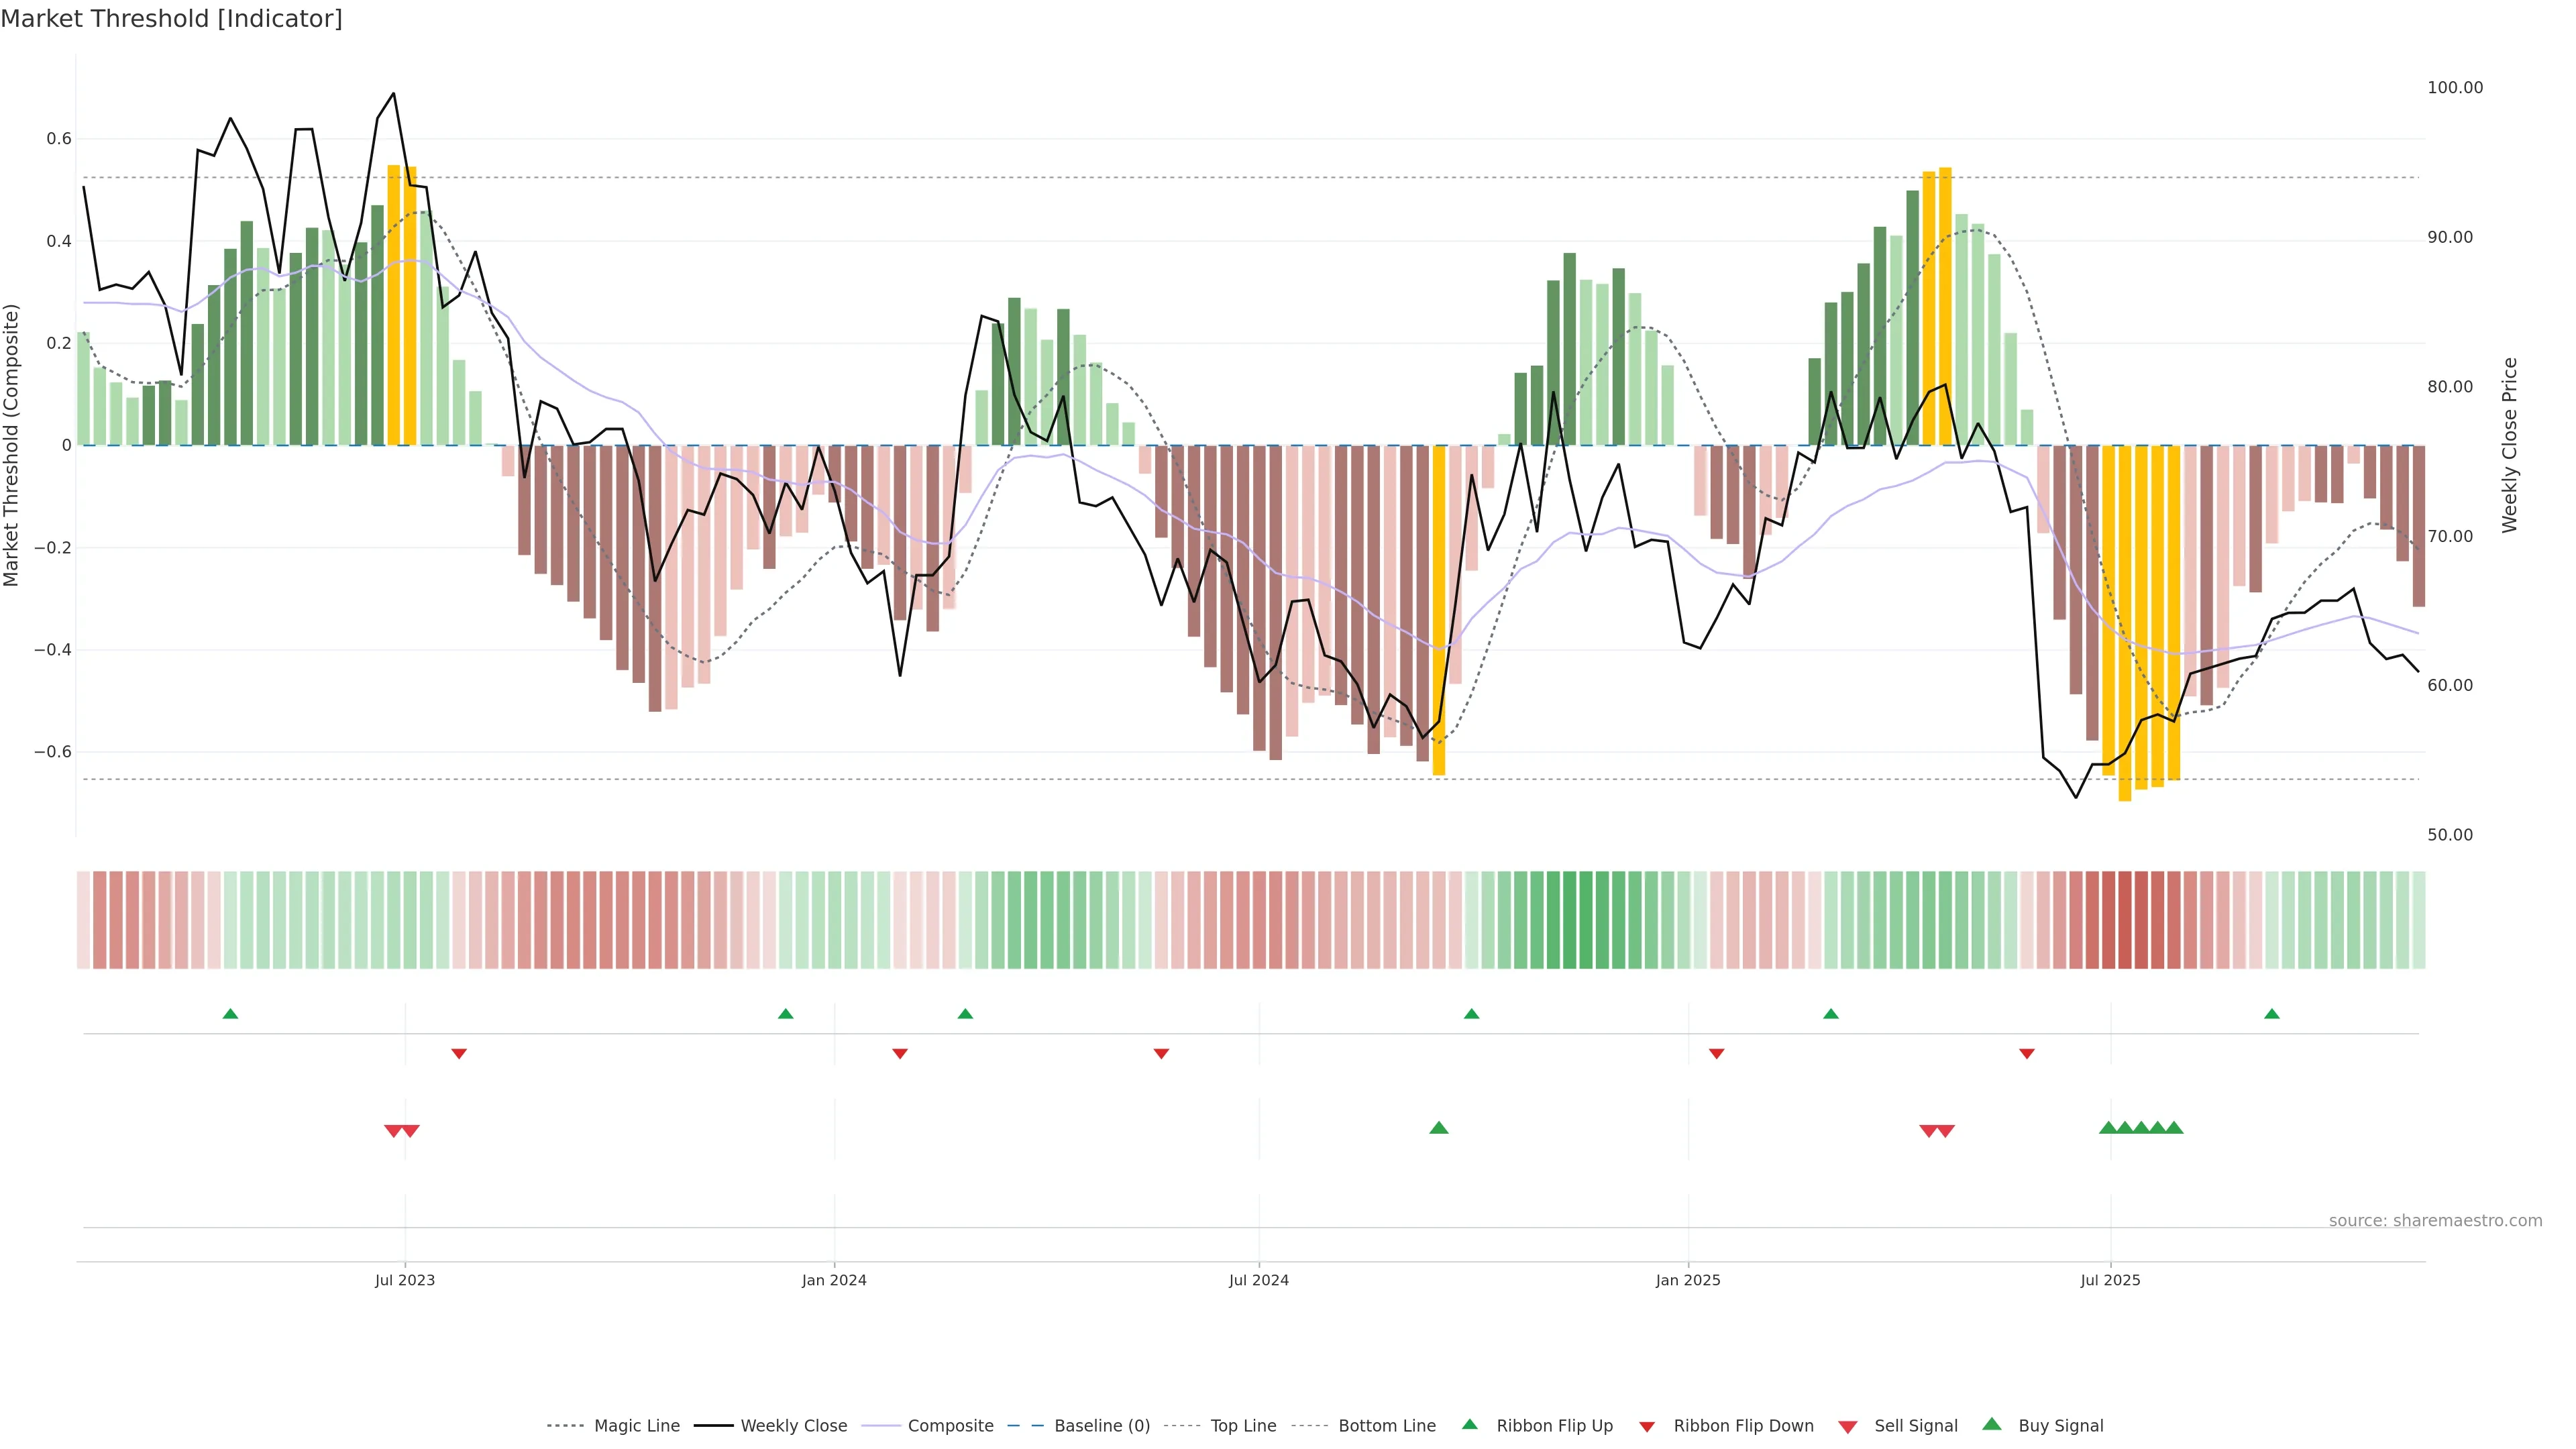Screen dimensions: 2576x1449
Task: Click the Ribbon Flip Down legend triangle icon
Action: coord(1647,1426)
